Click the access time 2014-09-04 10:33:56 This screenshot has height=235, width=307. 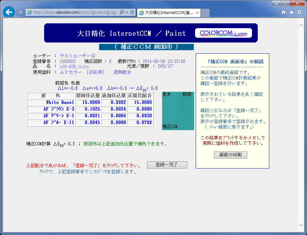coord(164,61)
